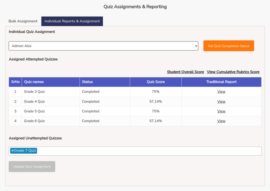Viewport: 270px width, 191px height.
Task: View traditional report for Grade 5 Quiz
Action: tap(221, 111)
